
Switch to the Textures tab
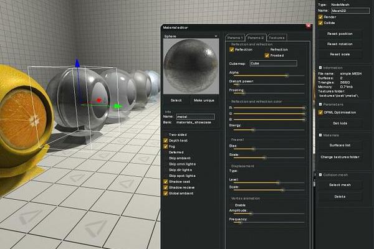[276, 37]
